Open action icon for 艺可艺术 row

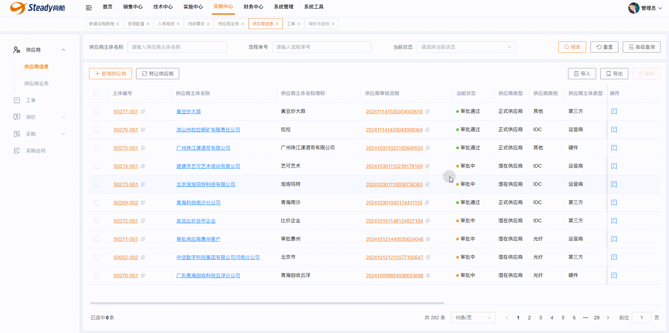coord(614,166)
